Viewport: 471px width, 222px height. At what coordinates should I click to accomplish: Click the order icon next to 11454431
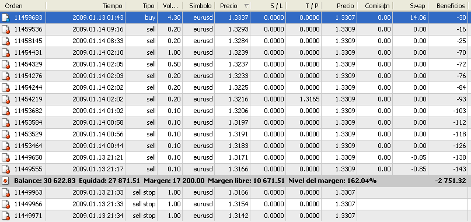(6, 53)
